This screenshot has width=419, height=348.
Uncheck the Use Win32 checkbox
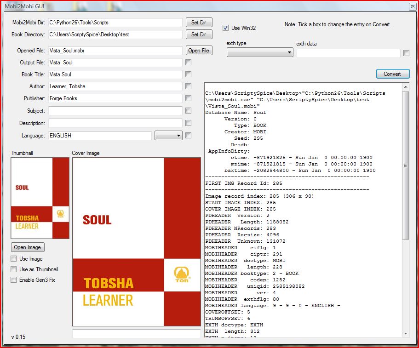click(226, 28)
